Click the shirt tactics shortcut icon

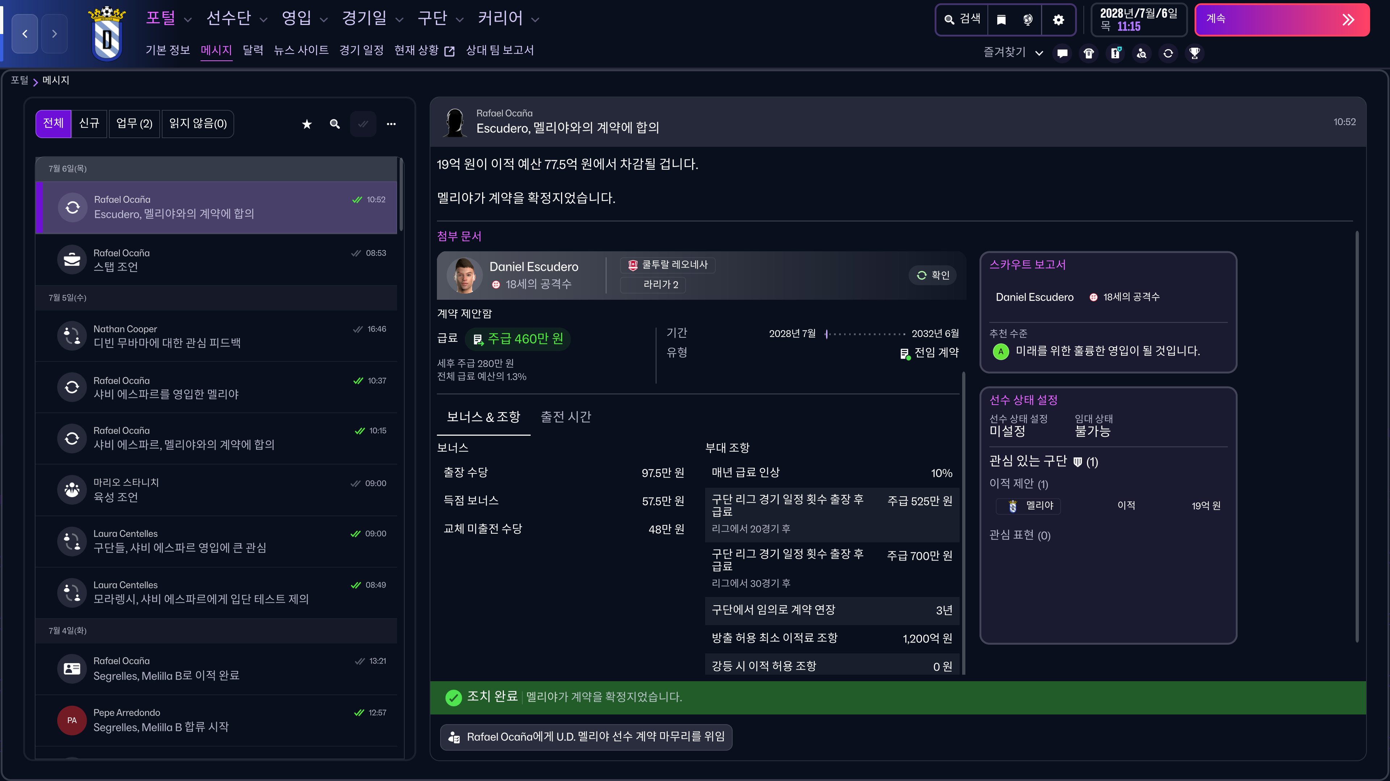click(1089, 53)
